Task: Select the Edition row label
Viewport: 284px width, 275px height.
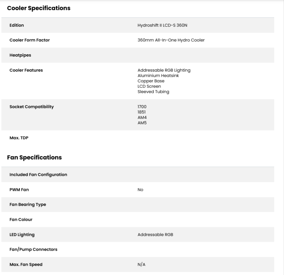Action: (x=17, y=25)
